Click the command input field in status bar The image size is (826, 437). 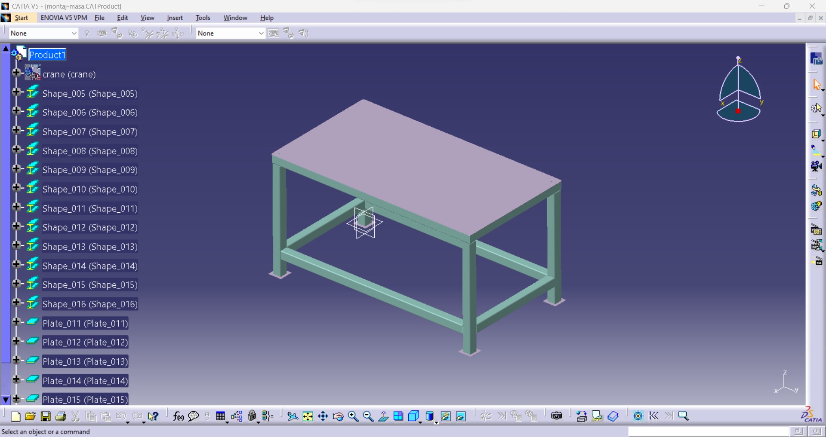pyautogui.click(x=709, y=431)
